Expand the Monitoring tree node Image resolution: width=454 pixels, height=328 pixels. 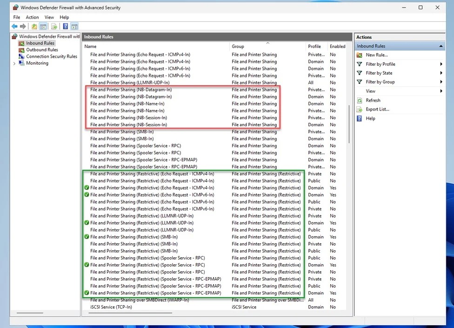pos(14,63)
